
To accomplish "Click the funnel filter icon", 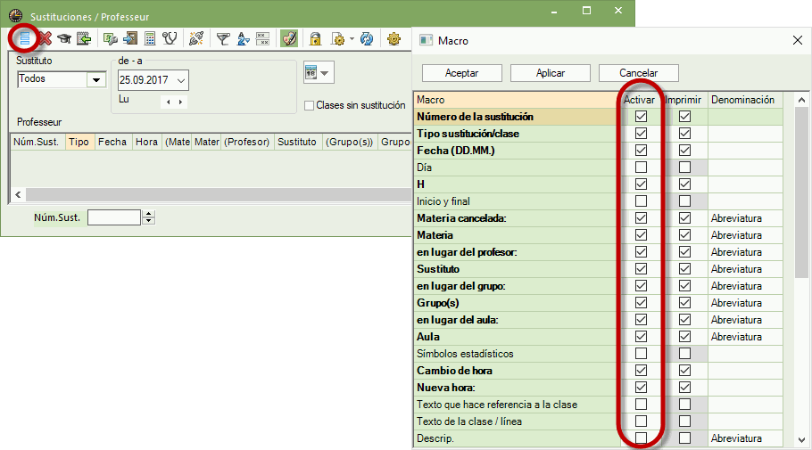I will click(223, 39).
